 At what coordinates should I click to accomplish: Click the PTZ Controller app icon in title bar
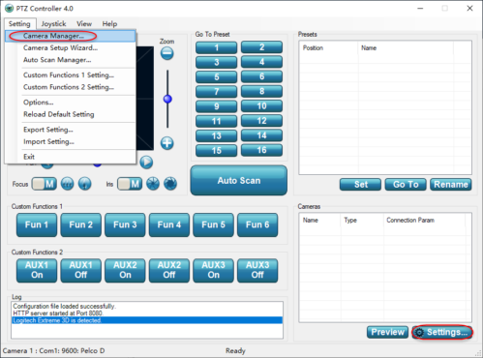click(x=10, y=9)
